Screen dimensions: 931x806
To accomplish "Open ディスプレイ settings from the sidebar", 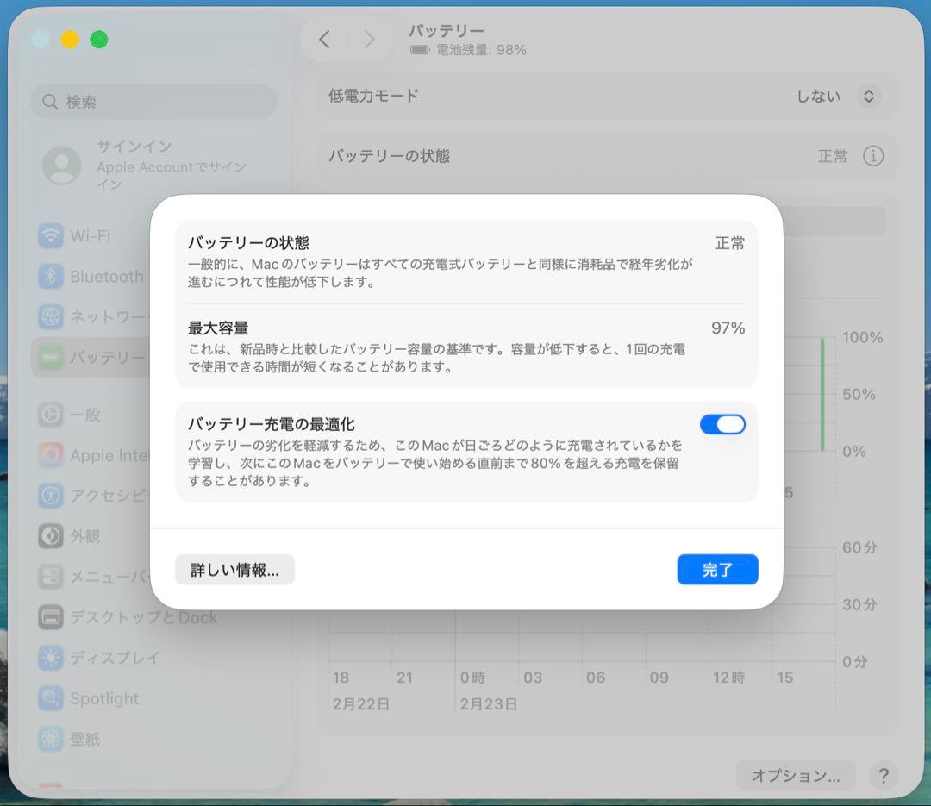I will [52, 658].
